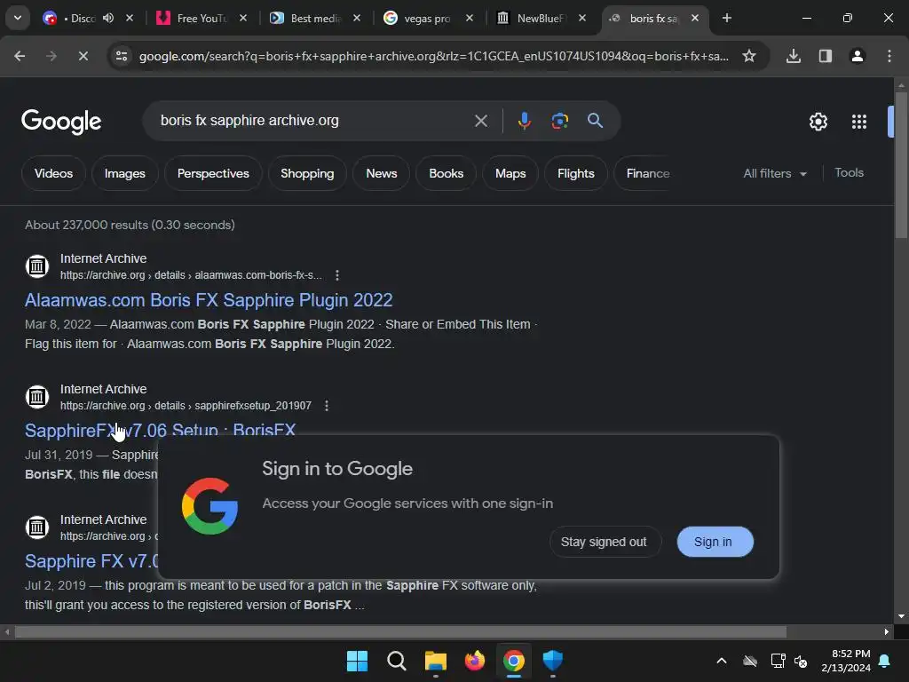This screenshot has width=909, height=682.
Task: Open Alaamwas.com Boris FX Sapphire Plugin 2022
Action: (209, 300)
